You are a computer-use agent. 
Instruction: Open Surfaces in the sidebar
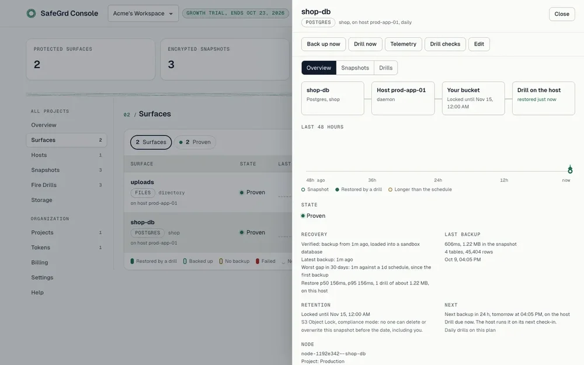click(67, 140)
